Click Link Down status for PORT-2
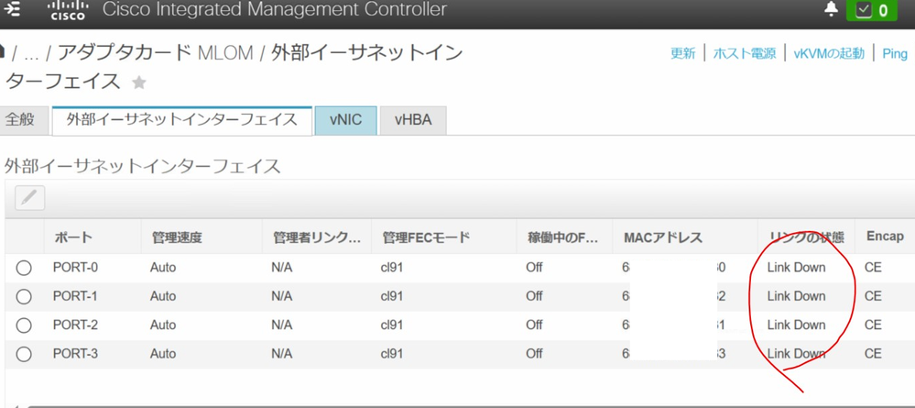 tap(796, 325)
